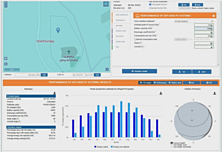Zoom out on the map
222x152 pixels.
(x=6, y=6)
